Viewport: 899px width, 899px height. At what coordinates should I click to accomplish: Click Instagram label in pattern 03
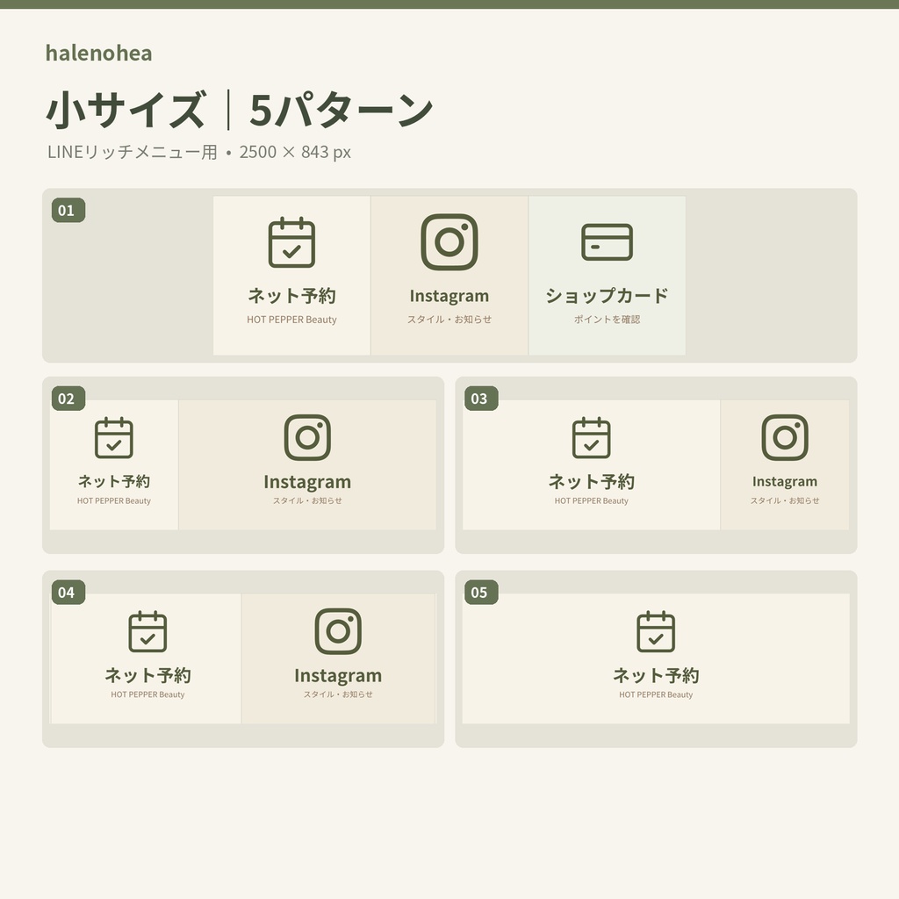tap(785, 482)
